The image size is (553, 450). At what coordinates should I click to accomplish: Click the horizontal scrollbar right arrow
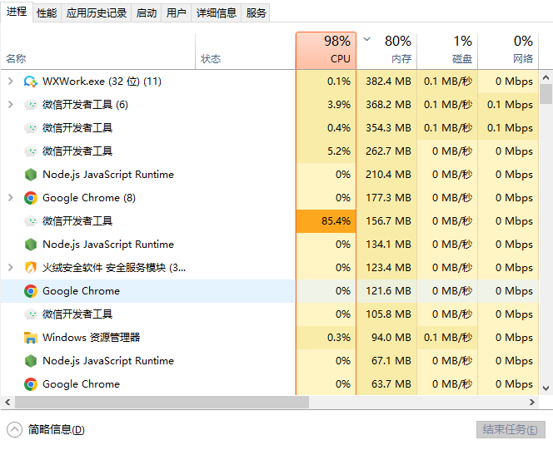pyautogui.click(x=532, y=402)
